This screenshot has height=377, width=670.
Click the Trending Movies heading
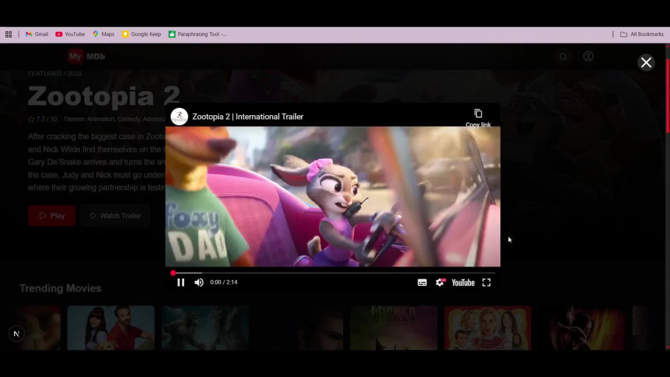point(60,288)
